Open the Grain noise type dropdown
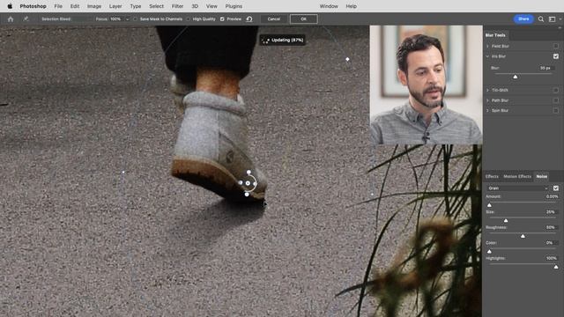Viewport: 564px width, 317px height. 518,188
